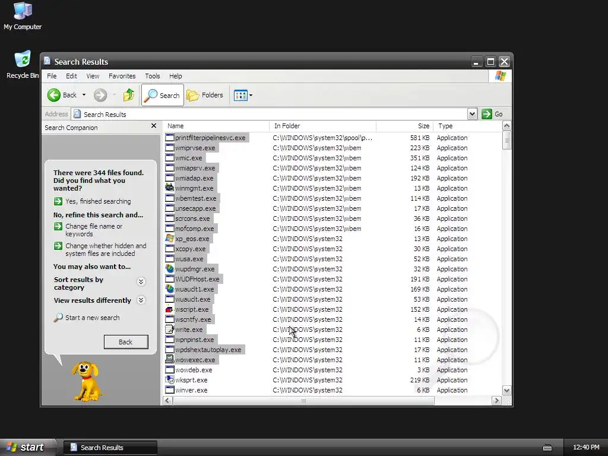608x456 pixels.
Task: Open the File menu
Action: click(52, 76)
